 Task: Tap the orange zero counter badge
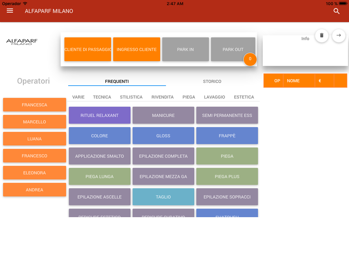tap(250, 59)
